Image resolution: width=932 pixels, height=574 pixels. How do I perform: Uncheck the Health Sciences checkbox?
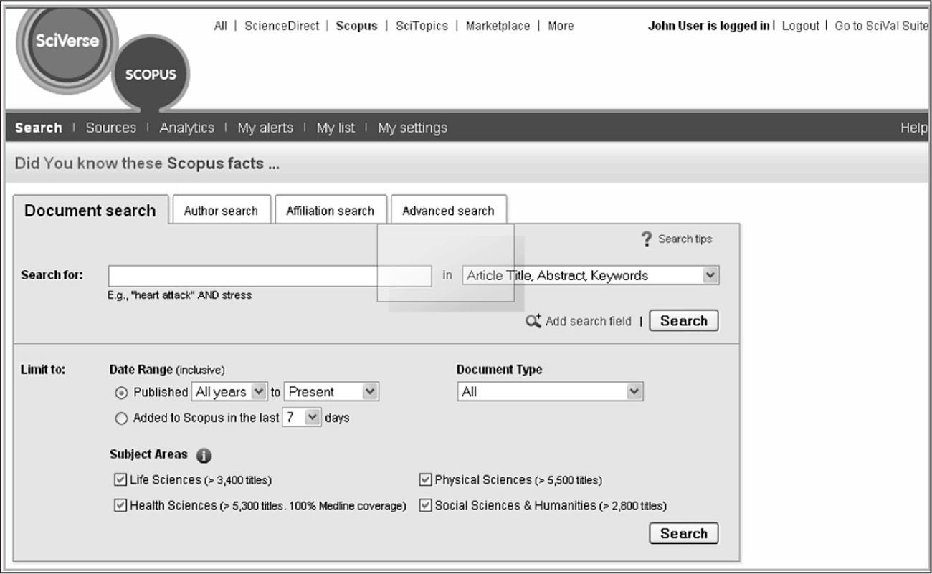120,505
